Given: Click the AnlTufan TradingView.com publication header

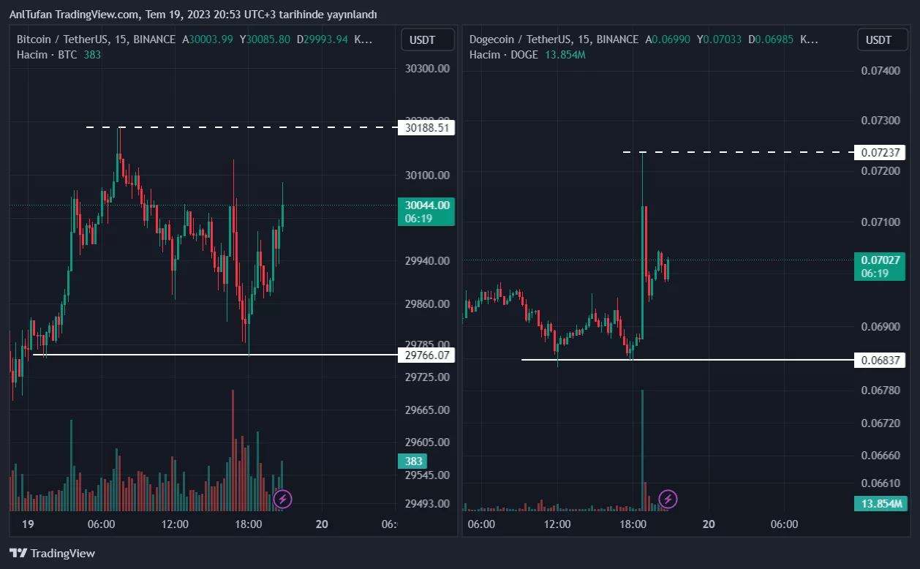Looking at the screenshot, I should 193,15.
